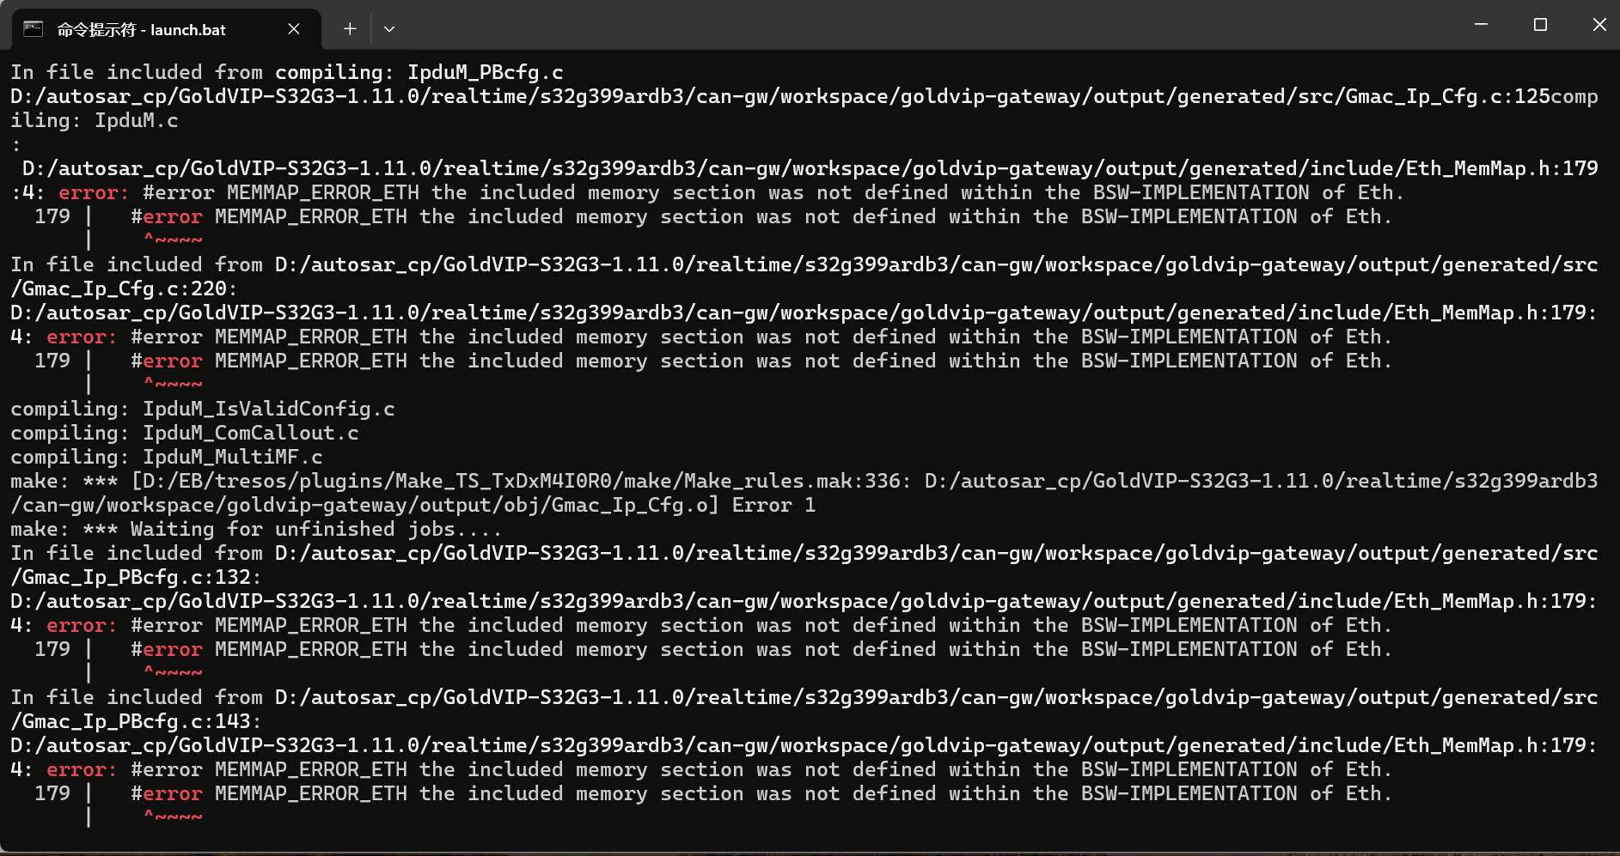Close the launch.bat tab
Viewport: 1620px width, 856px height.
click(294, 29)
